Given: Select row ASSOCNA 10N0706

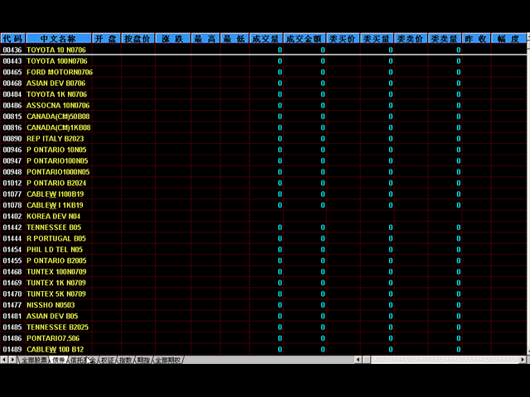Looking at the screenshot, I should 263,105.
